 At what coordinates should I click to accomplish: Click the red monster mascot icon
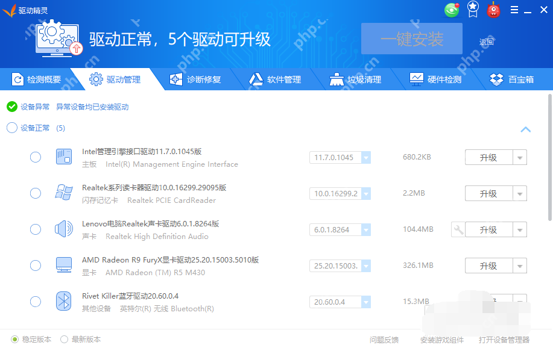click(493, 10)
